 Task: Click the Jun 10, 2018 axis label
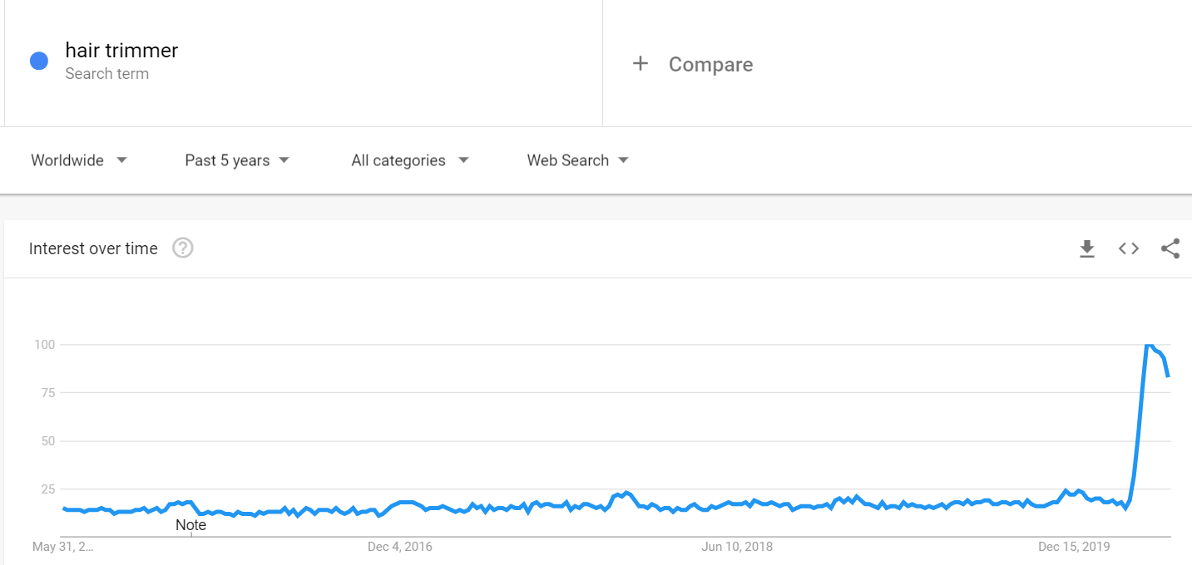tap(737, 547)
